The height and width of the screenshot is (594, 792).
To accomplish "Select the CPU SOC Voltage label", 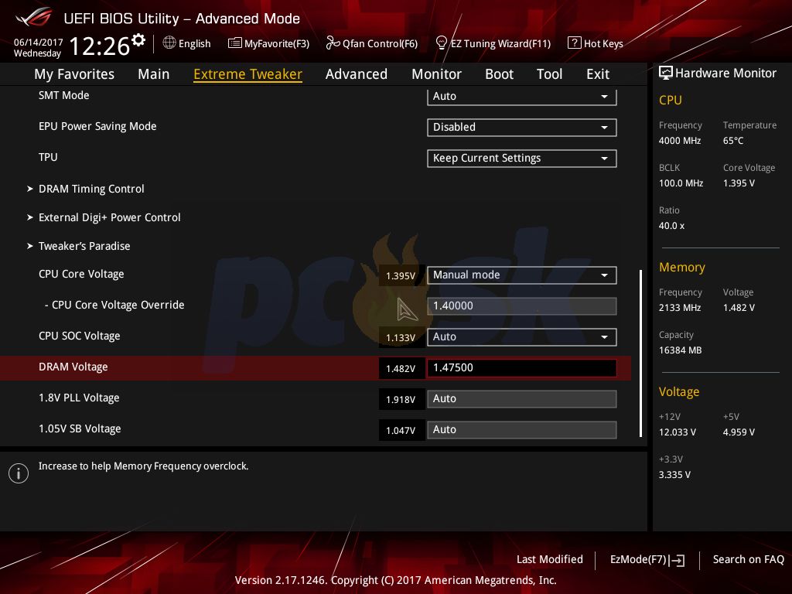I will 80,336.
